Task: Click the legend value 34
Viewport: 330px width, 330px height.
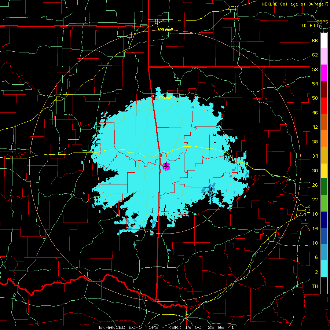Action: (x=315, y=156)
